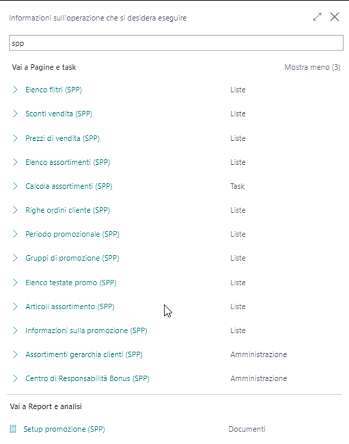
Task: Click 'Mostra meno (3)' to collapse results
Action: [x=312, y=67]
